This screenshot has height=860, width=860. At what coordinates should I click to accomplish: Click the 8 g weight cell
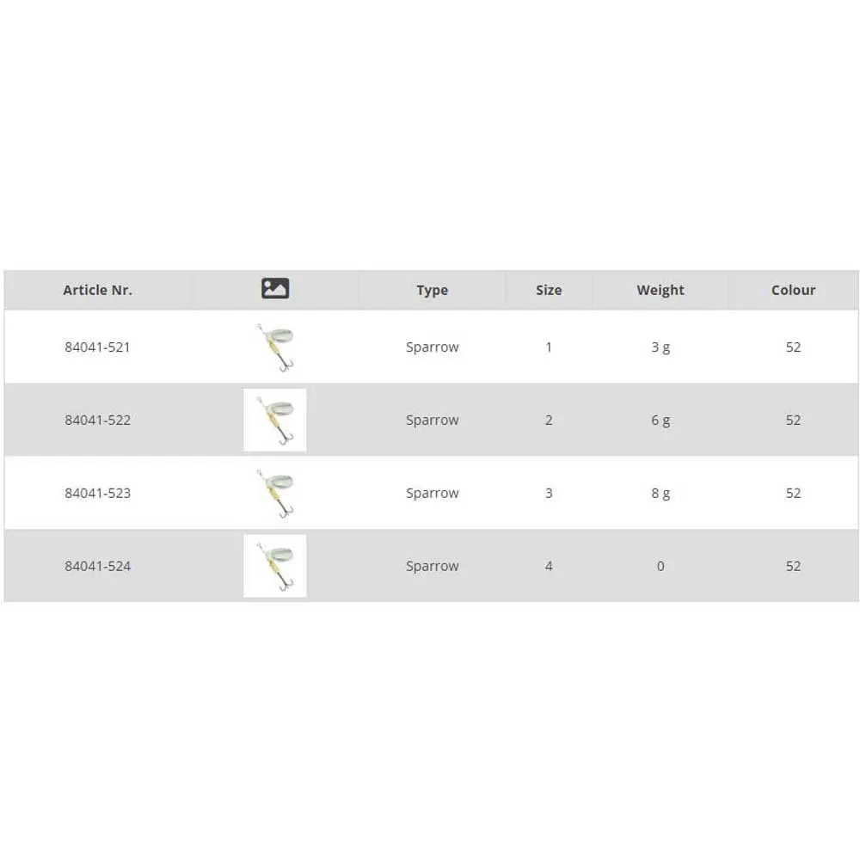coord(660,494)
